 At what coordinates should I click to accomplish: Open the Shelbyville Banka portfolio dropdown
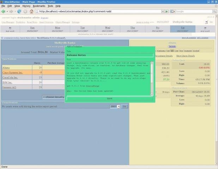(206, 22)
